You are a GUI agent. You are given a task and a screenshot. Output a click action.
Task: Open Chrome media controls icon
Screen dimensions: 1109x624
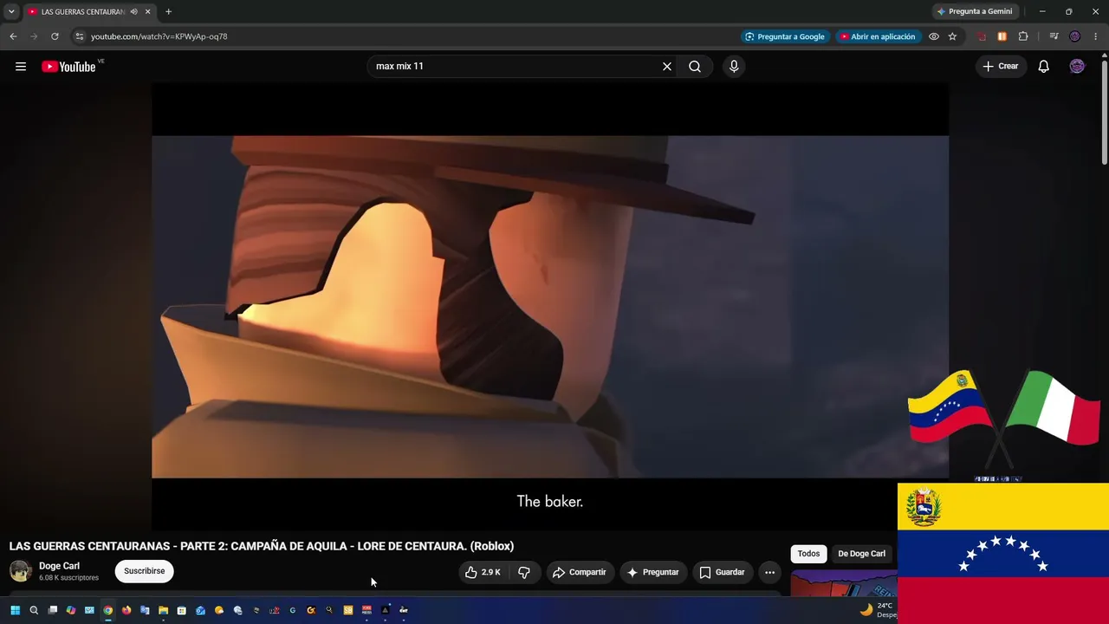coord(1054,36)
